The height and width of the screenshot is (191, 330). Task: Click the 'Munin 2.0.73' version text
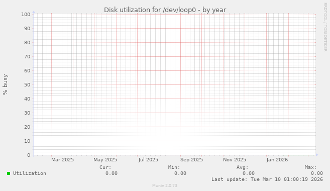click(165, 185)
